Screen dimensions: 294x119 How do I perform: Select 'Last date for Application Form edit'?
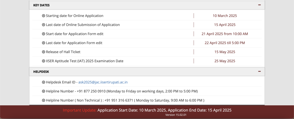click(x=74, y=43)
